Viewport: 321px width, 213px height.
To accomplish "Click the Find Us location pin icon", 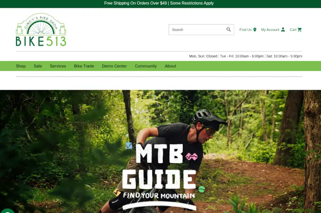I will pyautogui.click(x=255, y=30).
